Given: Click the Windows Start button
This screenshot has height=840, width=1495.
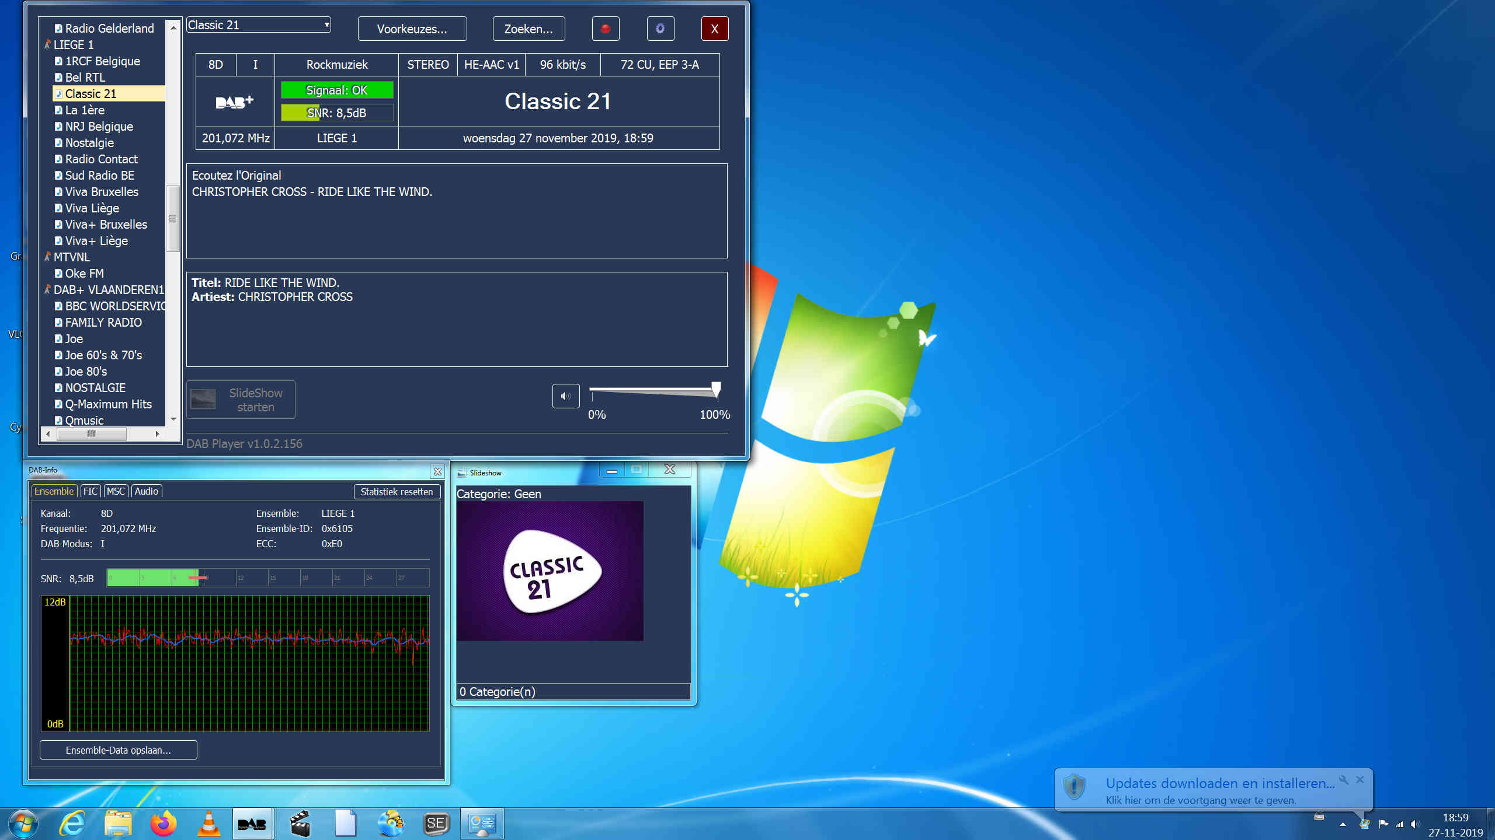Looking at the screenshot, I should coord(23,824).
